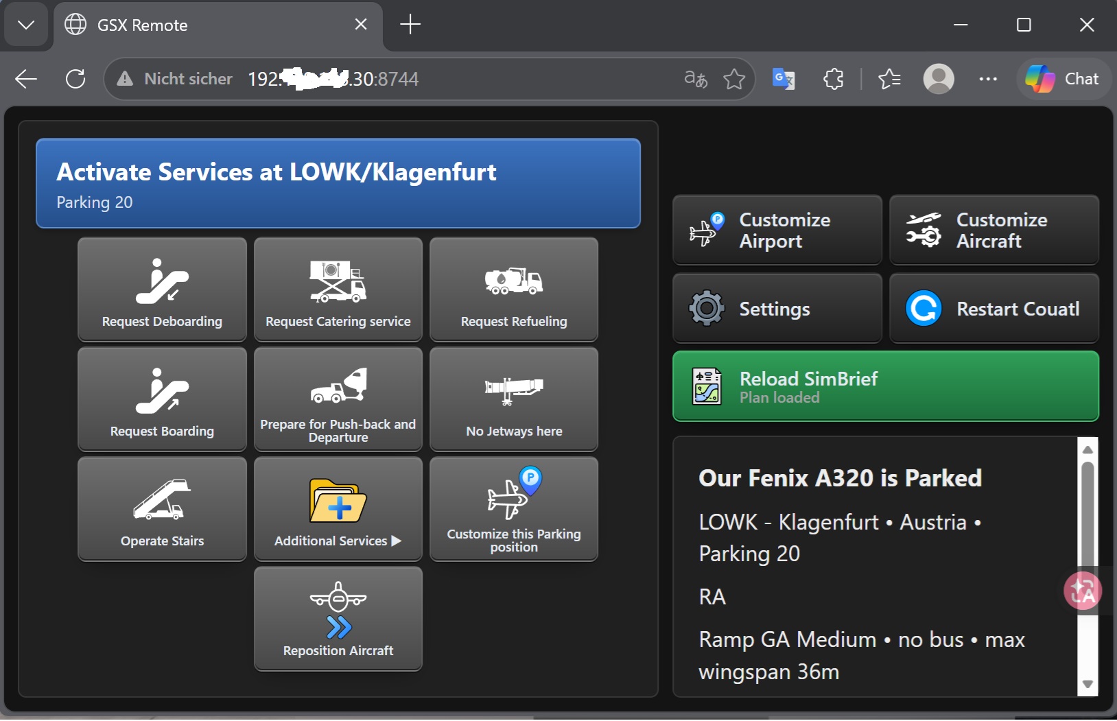This screenshot has height=721, width=1117.
Task: Expand Additional Services arrow
Action: coord(397,541)
